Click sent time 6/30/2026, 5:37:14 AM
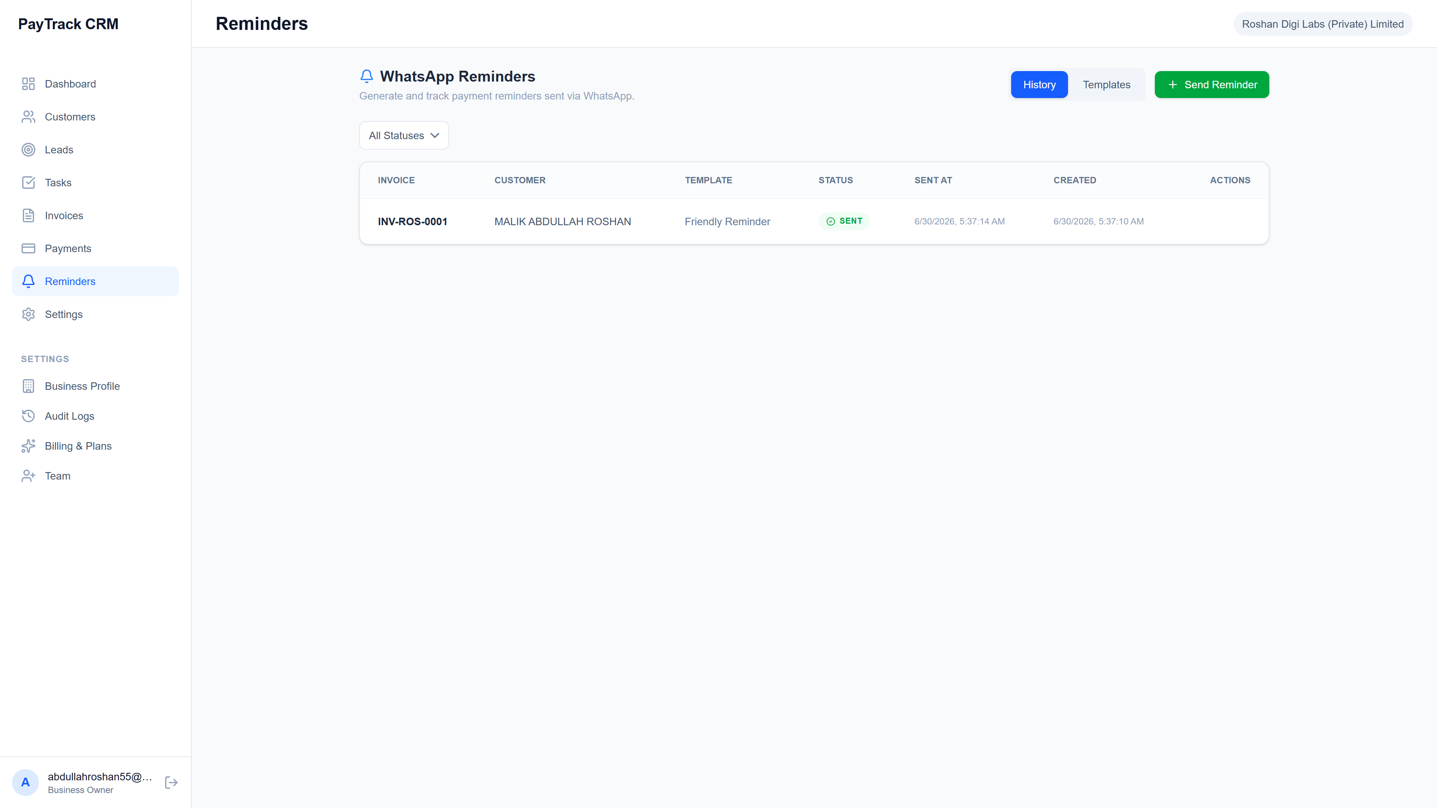 (x=959, y=221)
